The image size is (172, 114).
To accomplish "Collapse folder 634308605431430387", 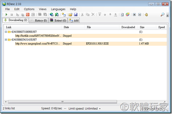I will 6,40.
